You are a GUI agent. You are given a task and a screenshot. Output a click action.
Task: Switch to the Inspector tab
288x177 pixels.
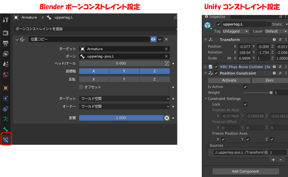click(215, 17)
